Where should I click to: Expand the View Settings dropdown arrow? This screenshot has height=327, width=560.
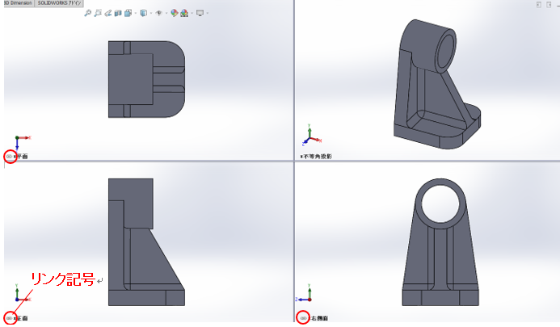208,13
